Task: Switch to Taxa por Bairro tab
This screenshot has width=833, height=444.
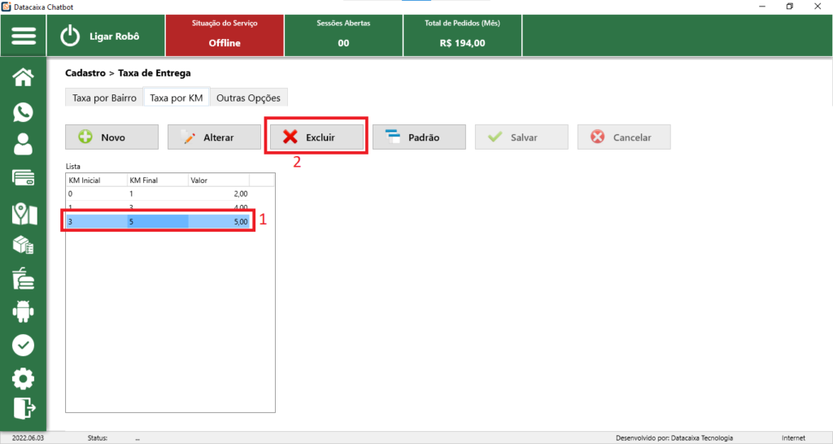Action: click(104, 98)
